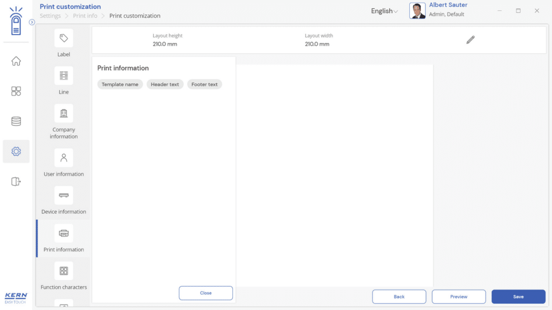
Task: Close the Print information panel
Action: [205, 293]
